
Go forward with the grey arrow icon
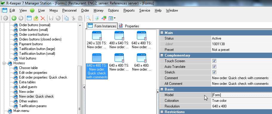(x=21, y=18)
